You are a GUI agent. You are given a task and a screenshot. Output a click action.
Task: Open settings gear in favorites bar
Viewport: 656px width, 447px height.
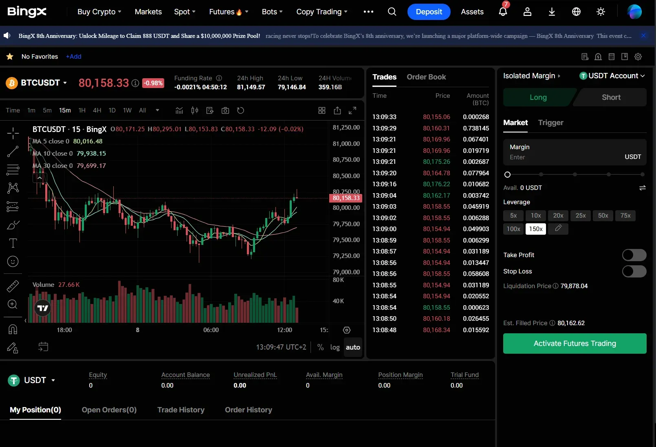pyautogui.click(x=638, y=57)
